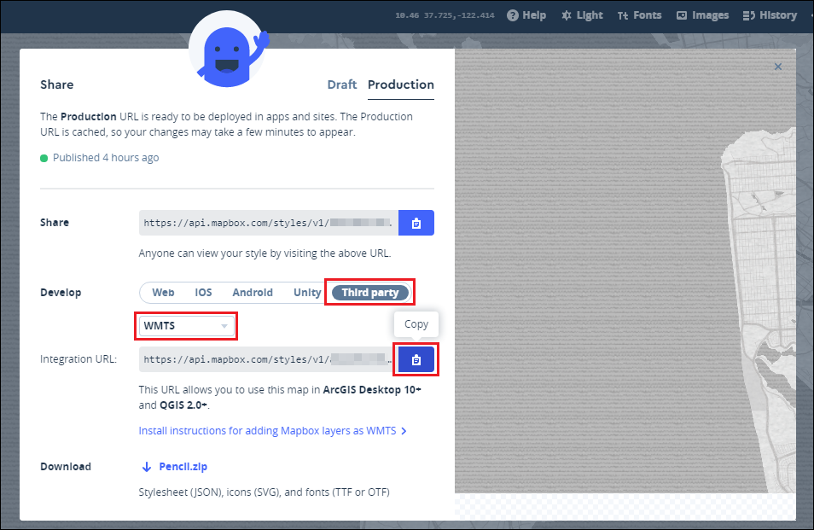Click the coordinates 37.725,-122.414 readout
Image resolution: width=814 pixels, height=530 pixels.
[459, 15]
